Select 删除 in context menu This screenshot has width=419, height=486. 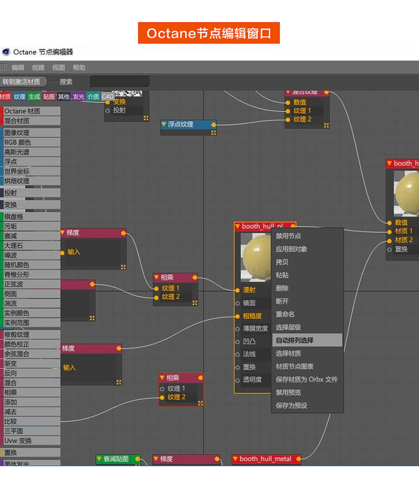pyautogui.click(x=308, y=288)
